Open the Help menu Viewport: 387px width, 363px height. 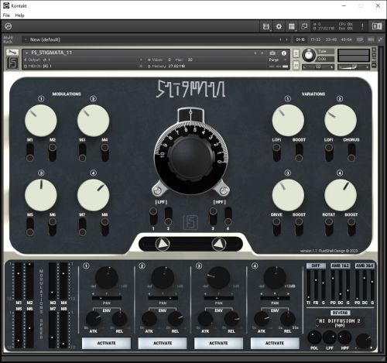point(19,15)
